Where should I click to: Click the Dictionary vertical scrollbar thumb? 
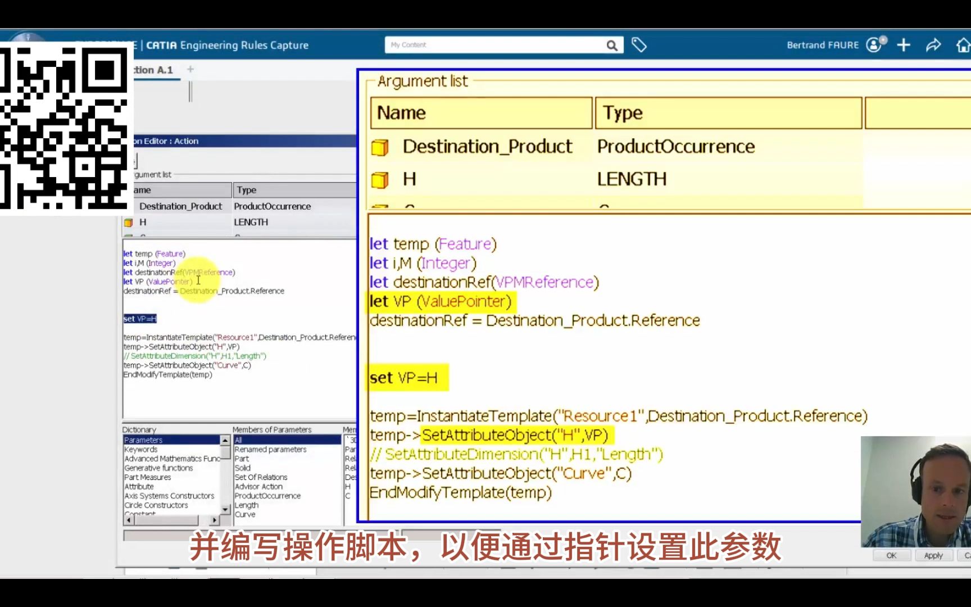[x=225, y=452]
